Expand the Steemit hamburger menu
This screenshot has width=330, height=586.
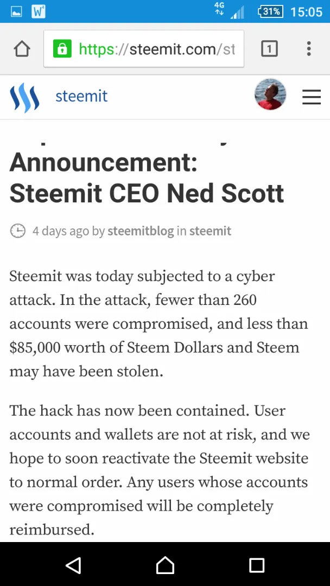click(312, 97)
